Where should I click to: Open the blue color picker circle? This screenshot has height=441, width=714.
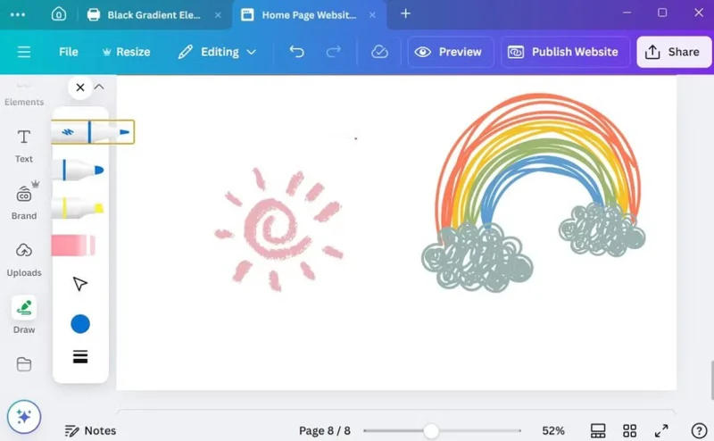coord(80,324)
